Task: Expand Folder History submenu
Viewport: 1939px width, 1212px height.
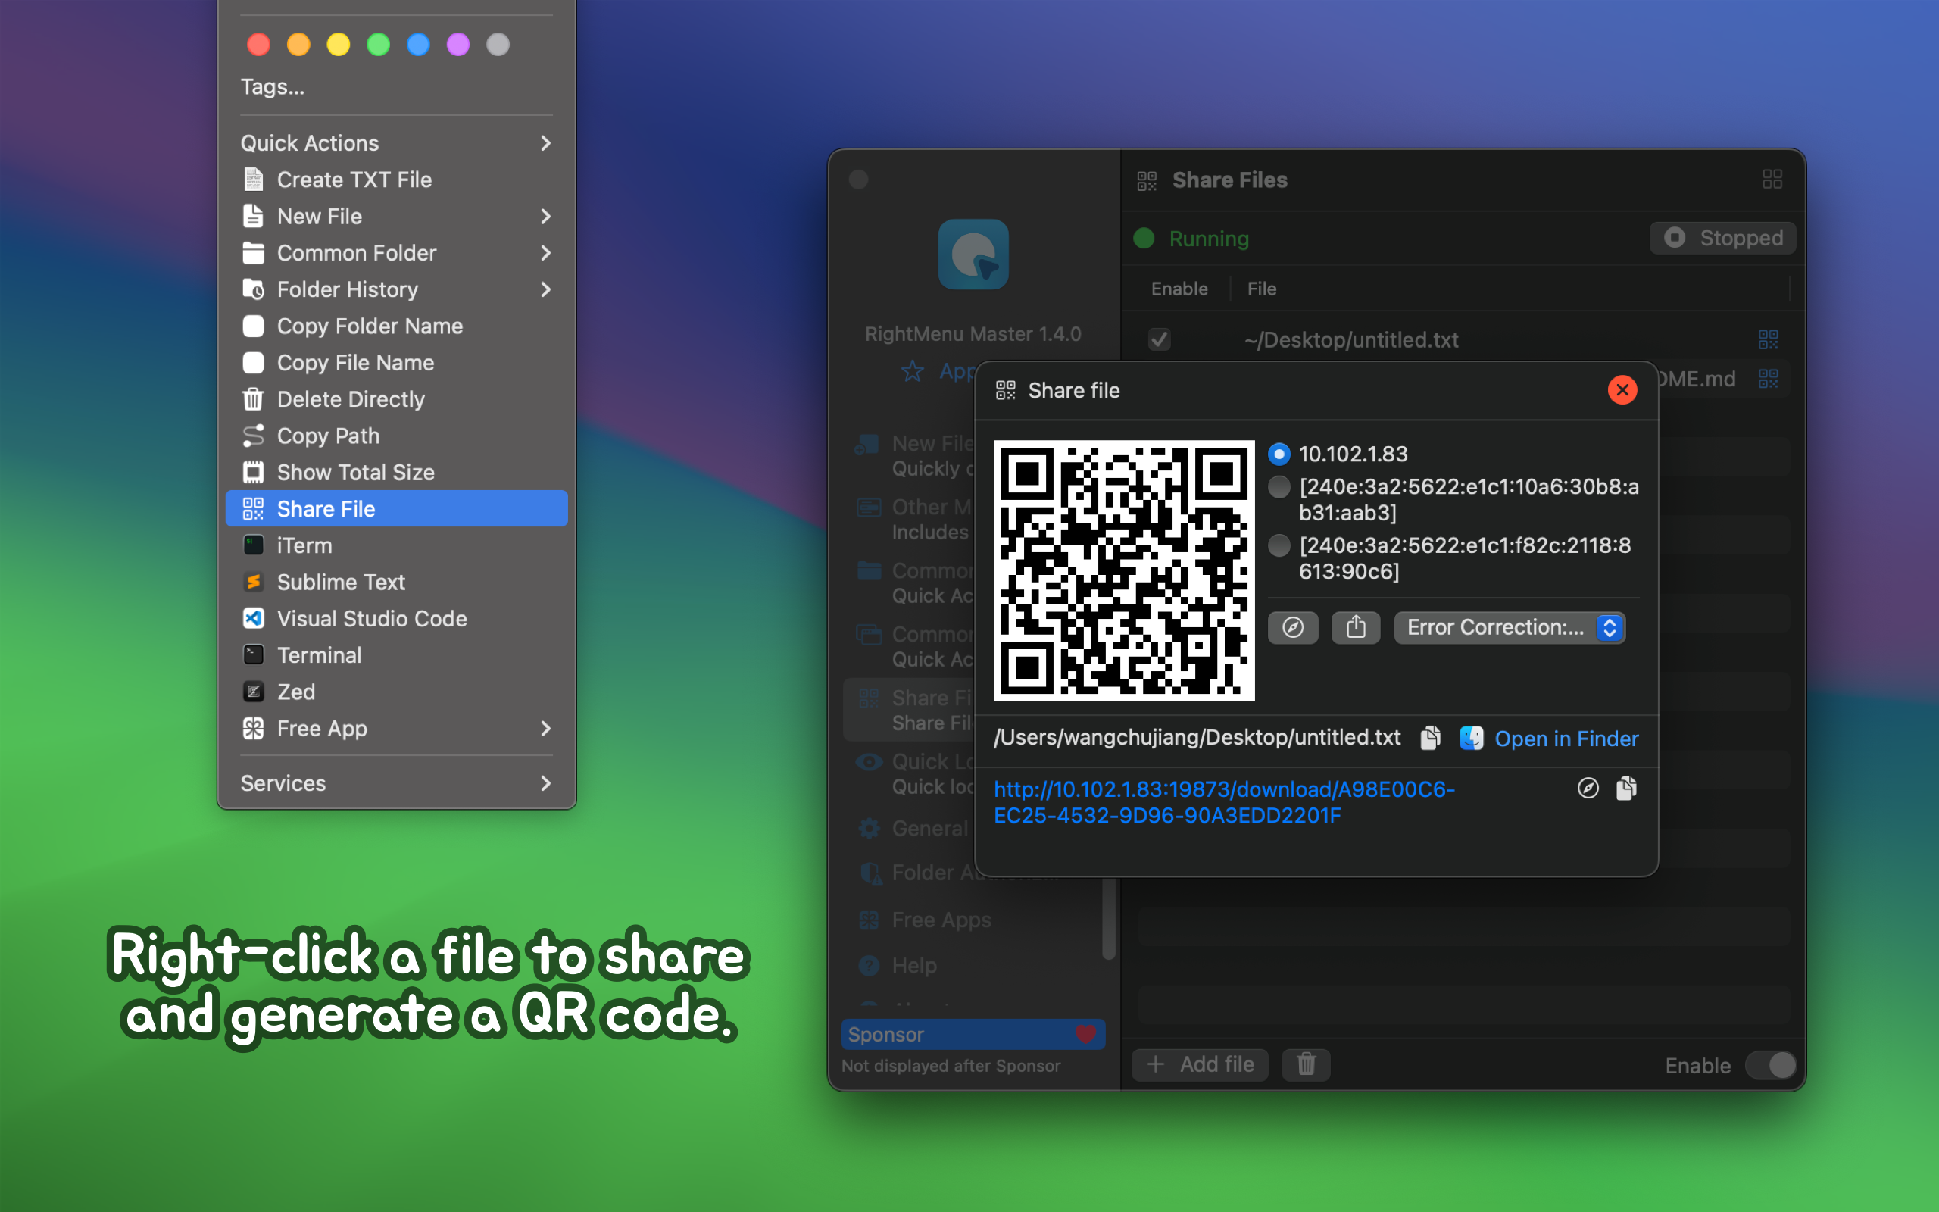Action: pyautogui.click(x=397, y=289)
